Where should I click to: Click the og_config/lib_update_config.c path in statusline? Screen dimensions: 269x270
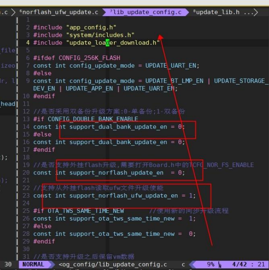click(x=113, y=265)
